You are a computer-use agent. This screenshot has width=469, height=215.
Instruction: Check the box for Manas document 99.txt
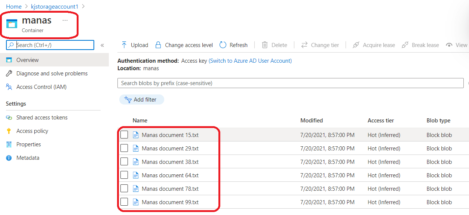(x=124, y=202)
